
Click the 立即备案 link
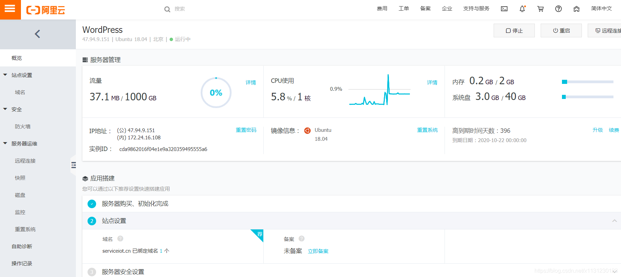(318, 251)
